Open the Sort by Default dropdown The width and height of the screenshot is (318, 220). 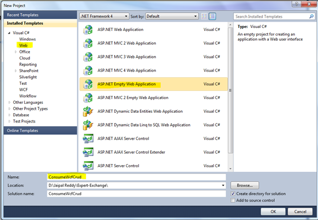point(172,16)
